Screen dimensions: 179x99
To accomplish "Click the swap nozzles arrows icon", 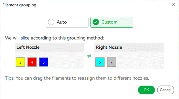I will [x=89, y=56].
